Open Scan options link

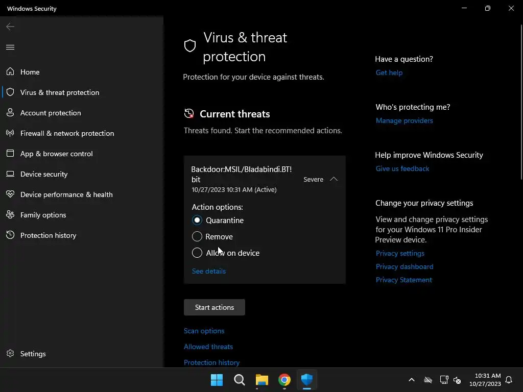point(204,331)
